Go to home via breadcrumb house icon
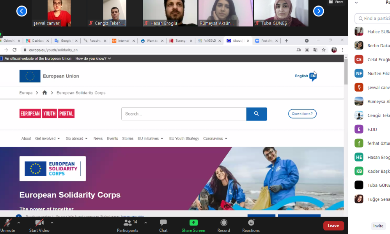The height and width of the screenshot is (234, 390). coord(45,93)
